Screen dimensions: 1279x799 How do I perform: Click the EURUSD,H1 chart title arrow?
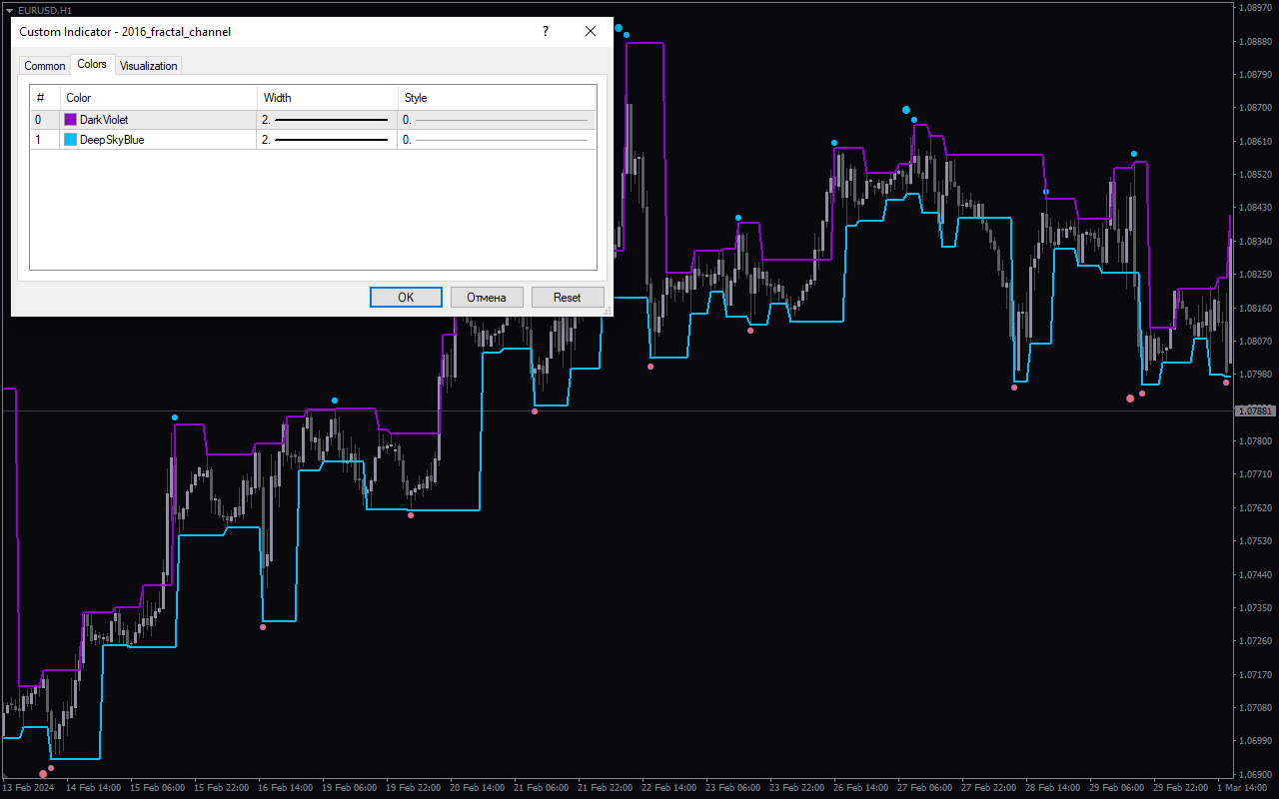pos(9,10)
